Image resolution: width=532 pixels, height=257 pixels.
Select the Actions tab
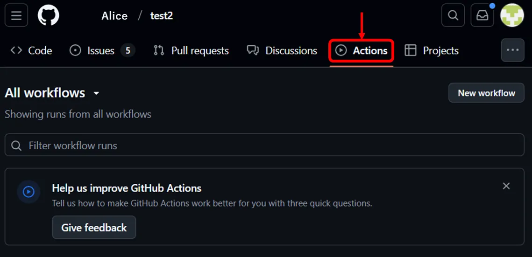pos(362,50)
